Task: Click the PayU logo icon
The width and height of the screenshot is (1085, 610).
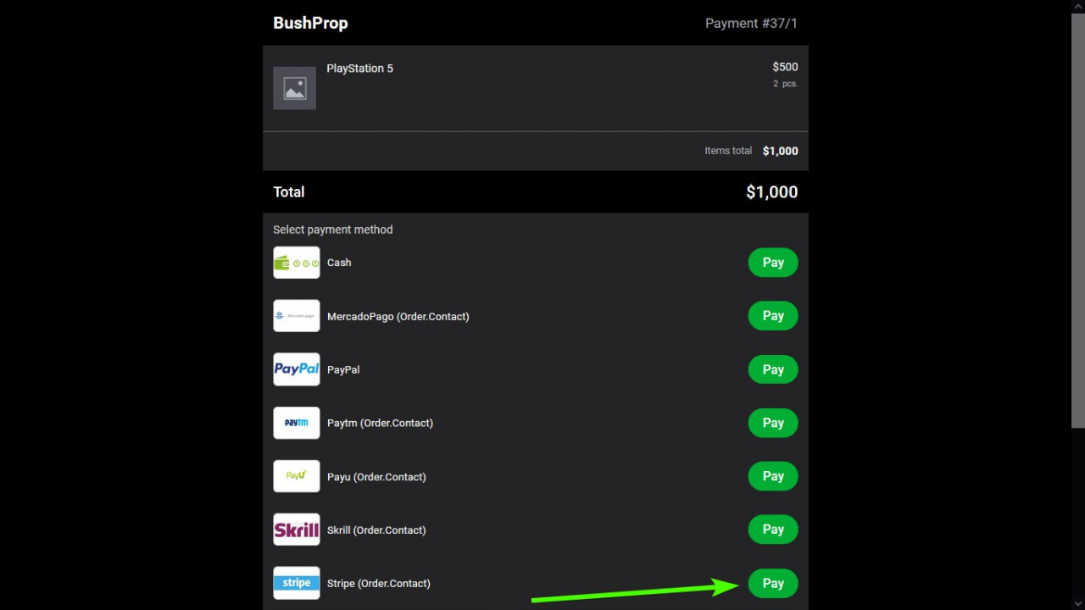Action: coord(297,476)
